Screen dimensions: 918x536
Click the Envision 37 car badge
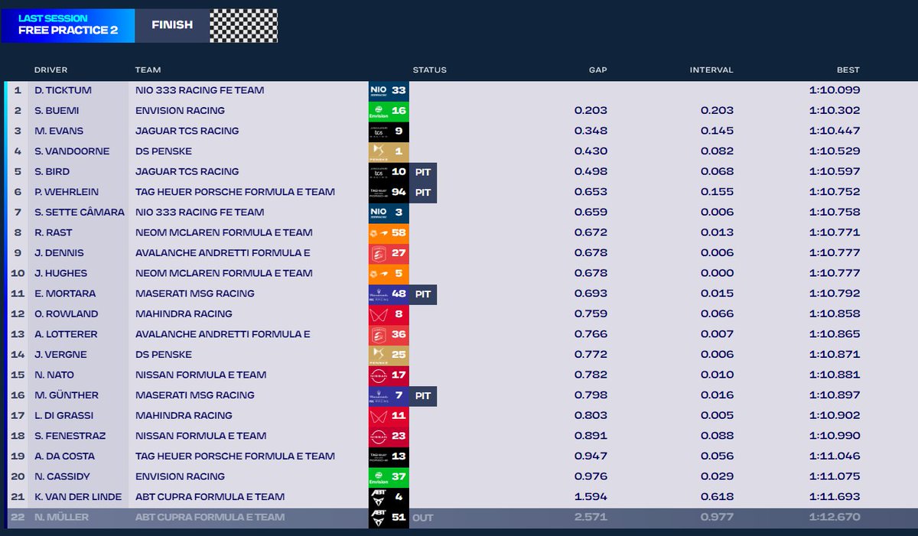(389, 476)
